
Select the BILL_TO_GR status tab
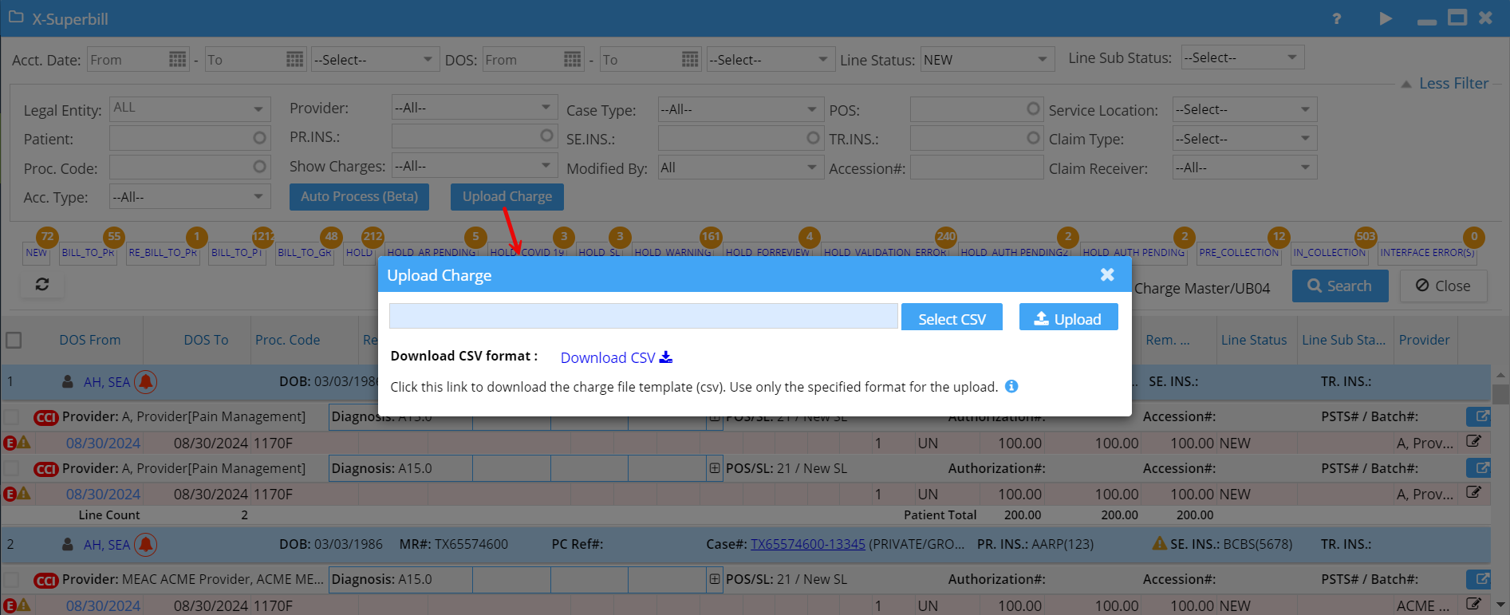point(305,252)
